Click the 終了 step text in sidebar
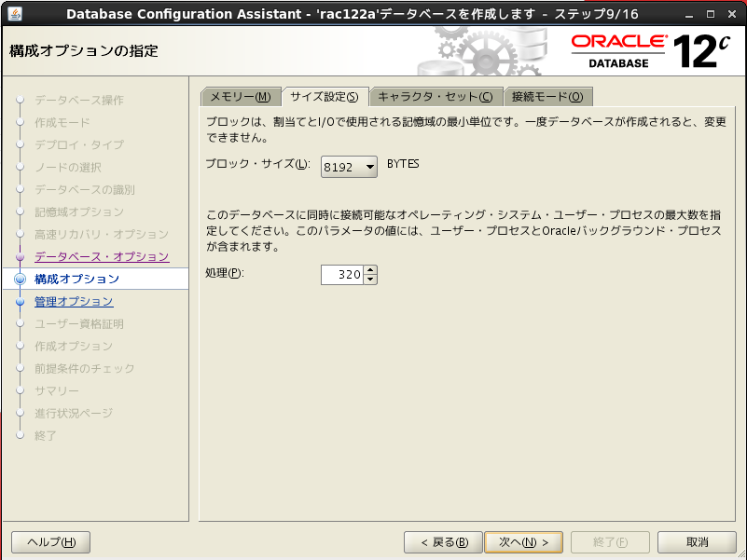The width and height of the screenshot is (747, 560). [x=46, y=436]
